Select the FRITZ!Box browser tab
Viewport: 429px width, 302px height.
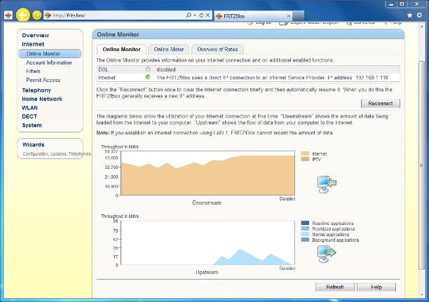pos(253,16)
